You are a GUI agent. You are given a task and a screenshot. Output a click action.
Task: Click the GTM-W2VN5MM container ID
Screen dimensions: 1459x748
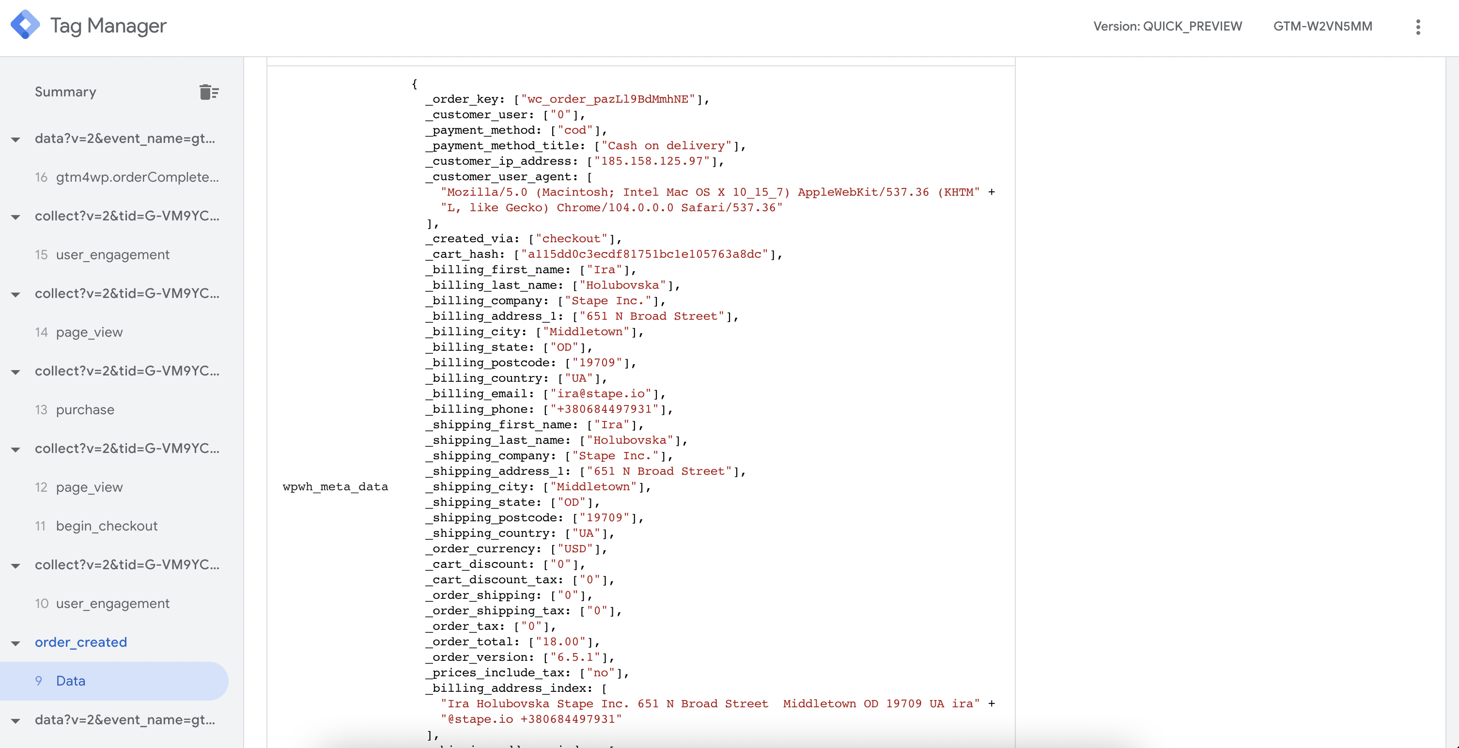(1322, 26)
